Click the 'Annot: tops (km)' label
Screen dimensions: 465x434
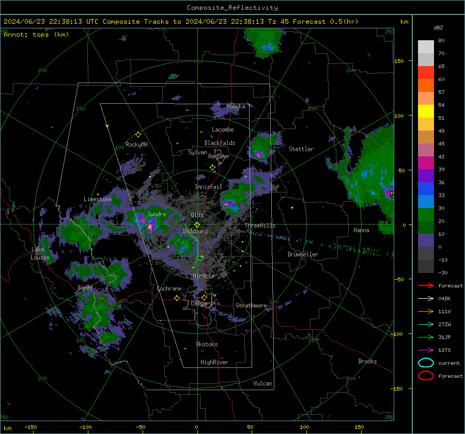tap(36, 35)
